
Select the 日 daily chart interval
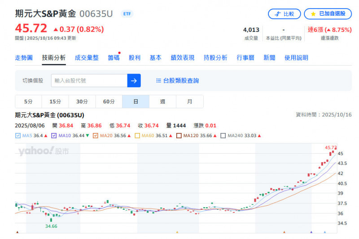point(136,102)
